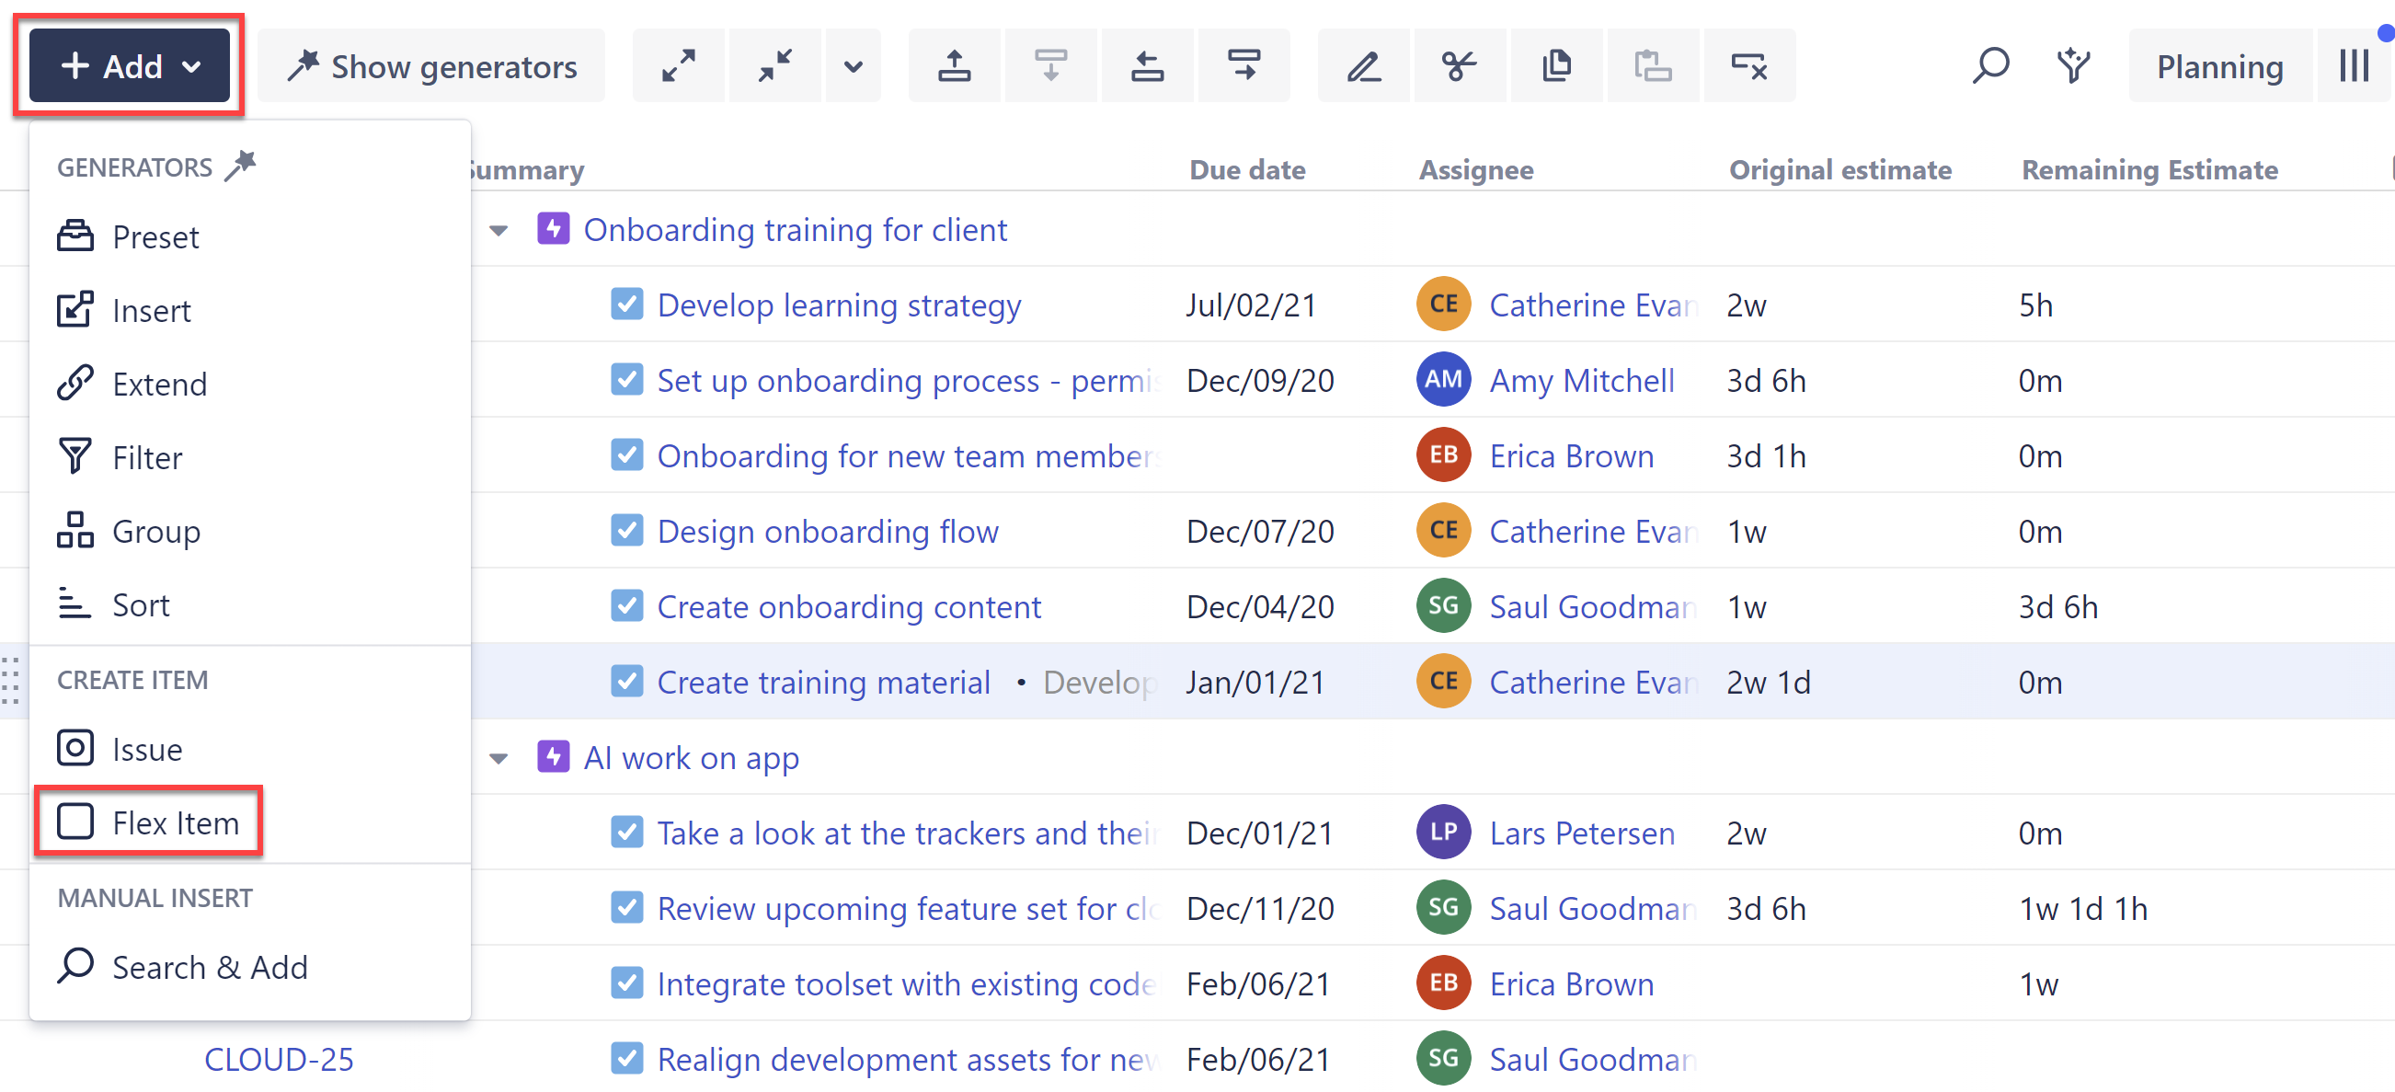Viewport: 2395px width, 1092px height.
Task: Click the Due date column header
Action: (1247, 170)
